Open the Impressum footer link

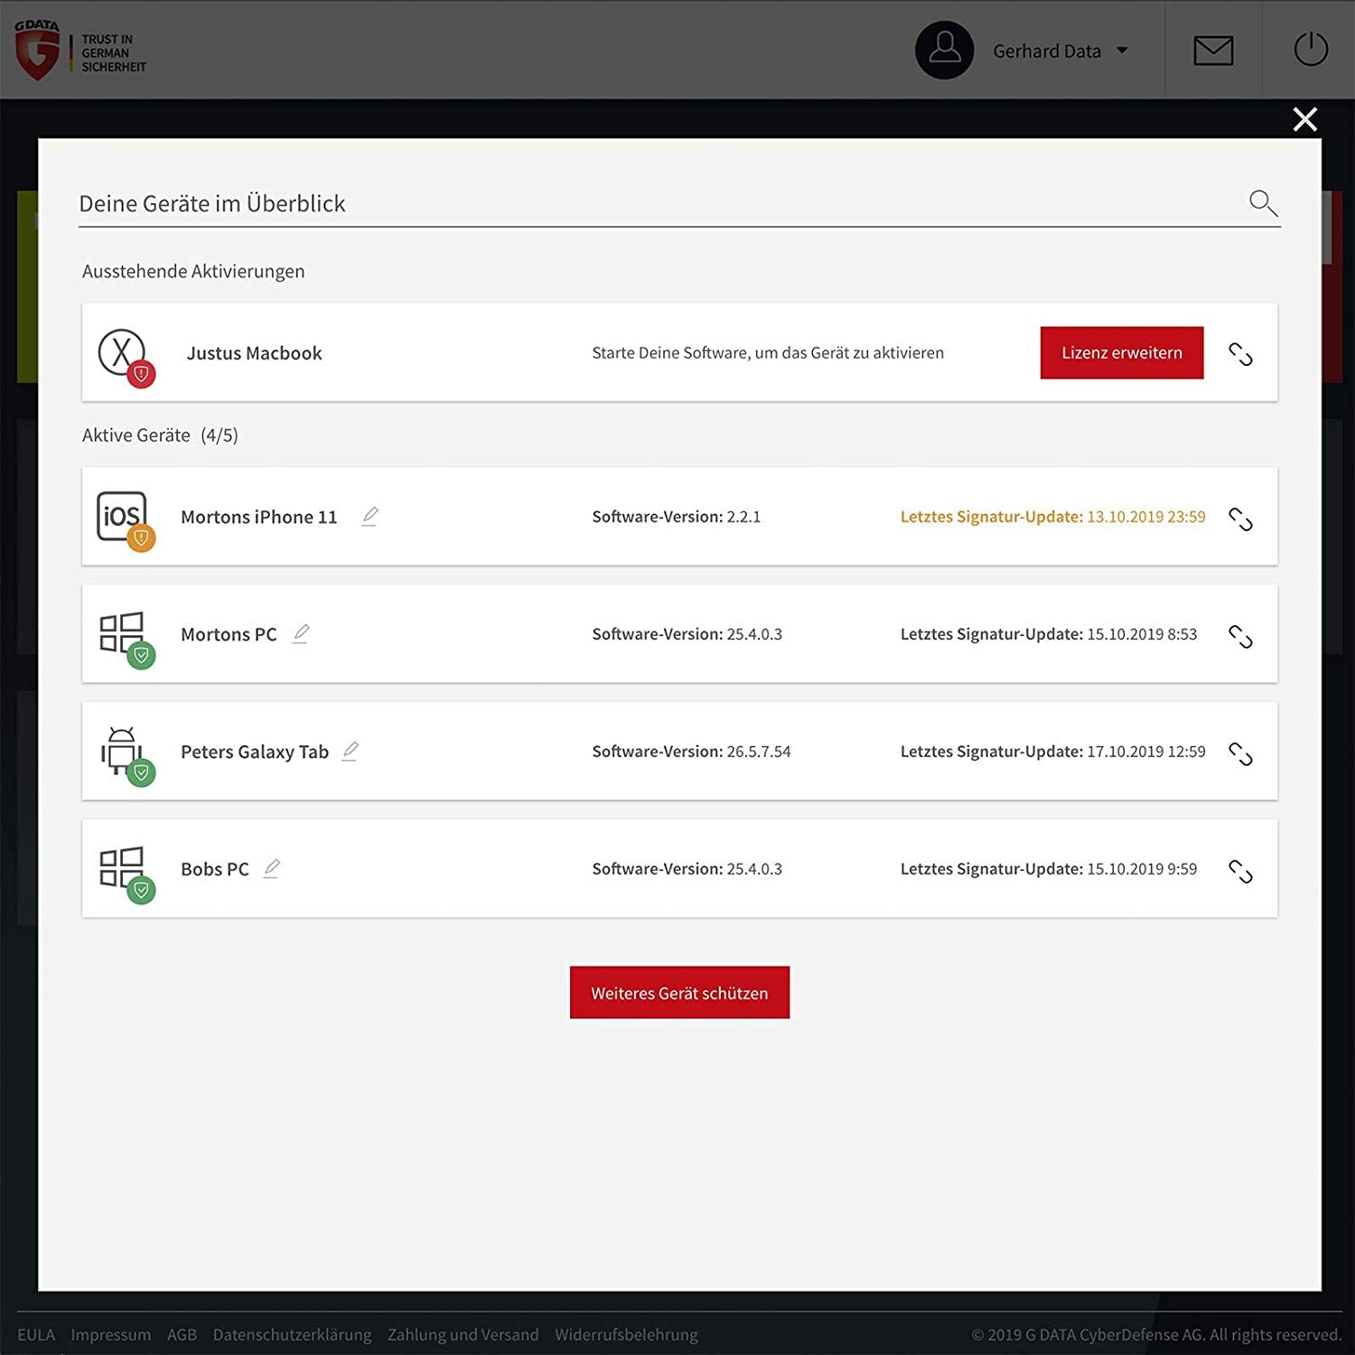click(x=111, y=1334)
